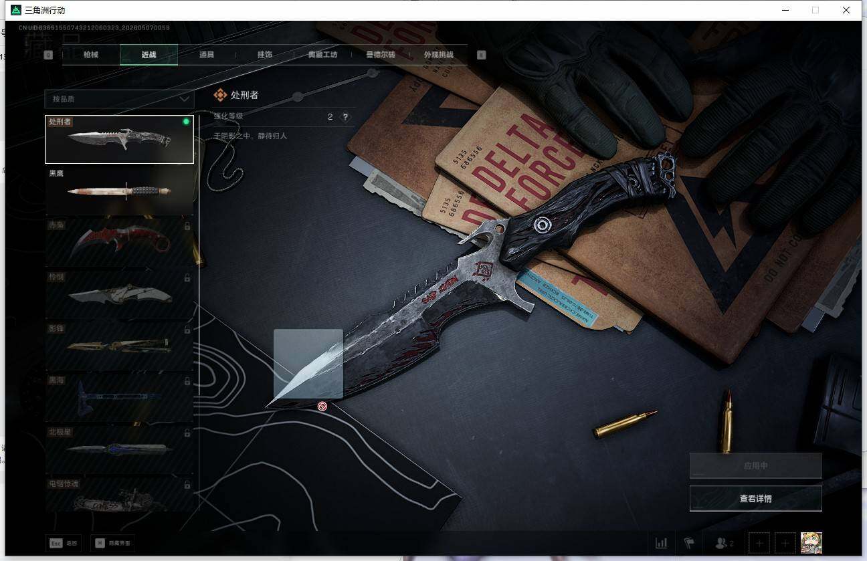The height and width of the screenshot is (561, 867).
Task: Click the Esc 返回 back button
Action: [63, 544]
